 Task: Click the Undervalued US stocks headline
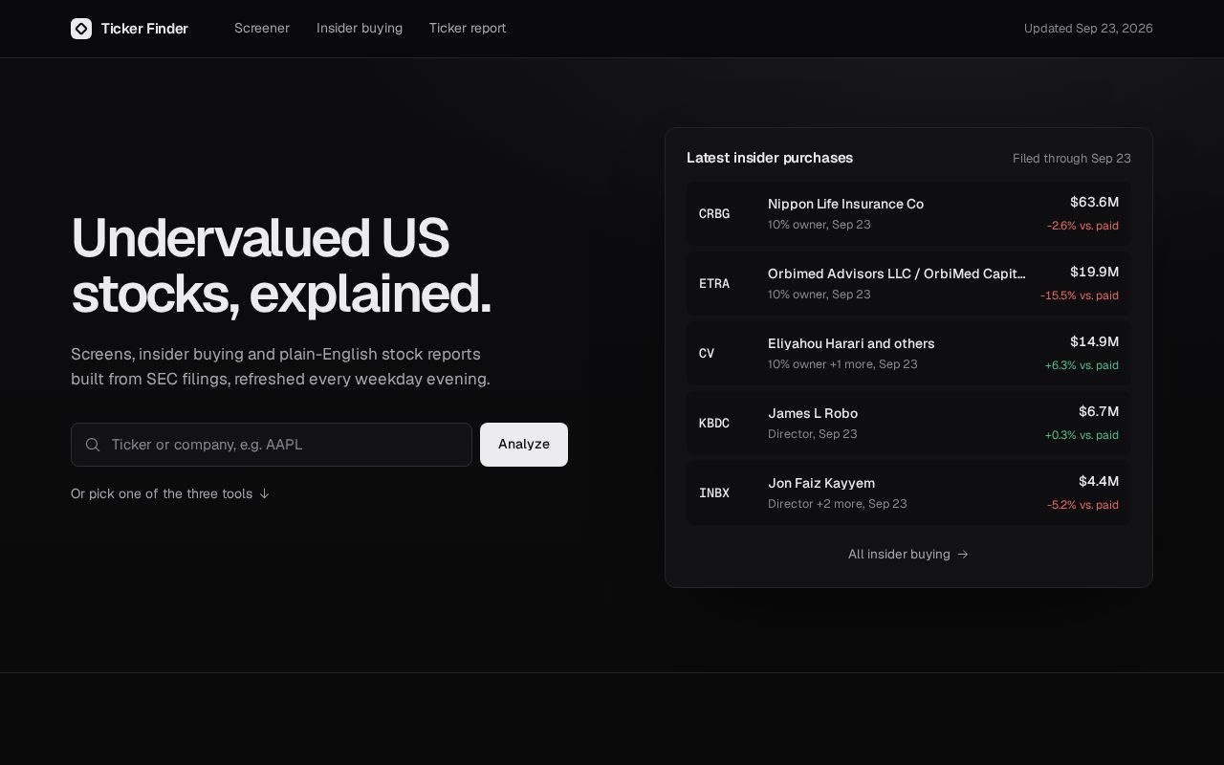point(281,266)
